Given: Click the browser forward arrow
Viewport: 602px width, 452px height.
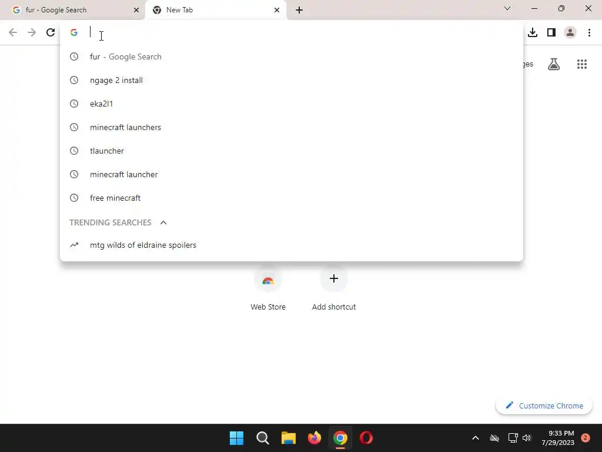Looking at the screenshot, I should [x=32, y=32].
